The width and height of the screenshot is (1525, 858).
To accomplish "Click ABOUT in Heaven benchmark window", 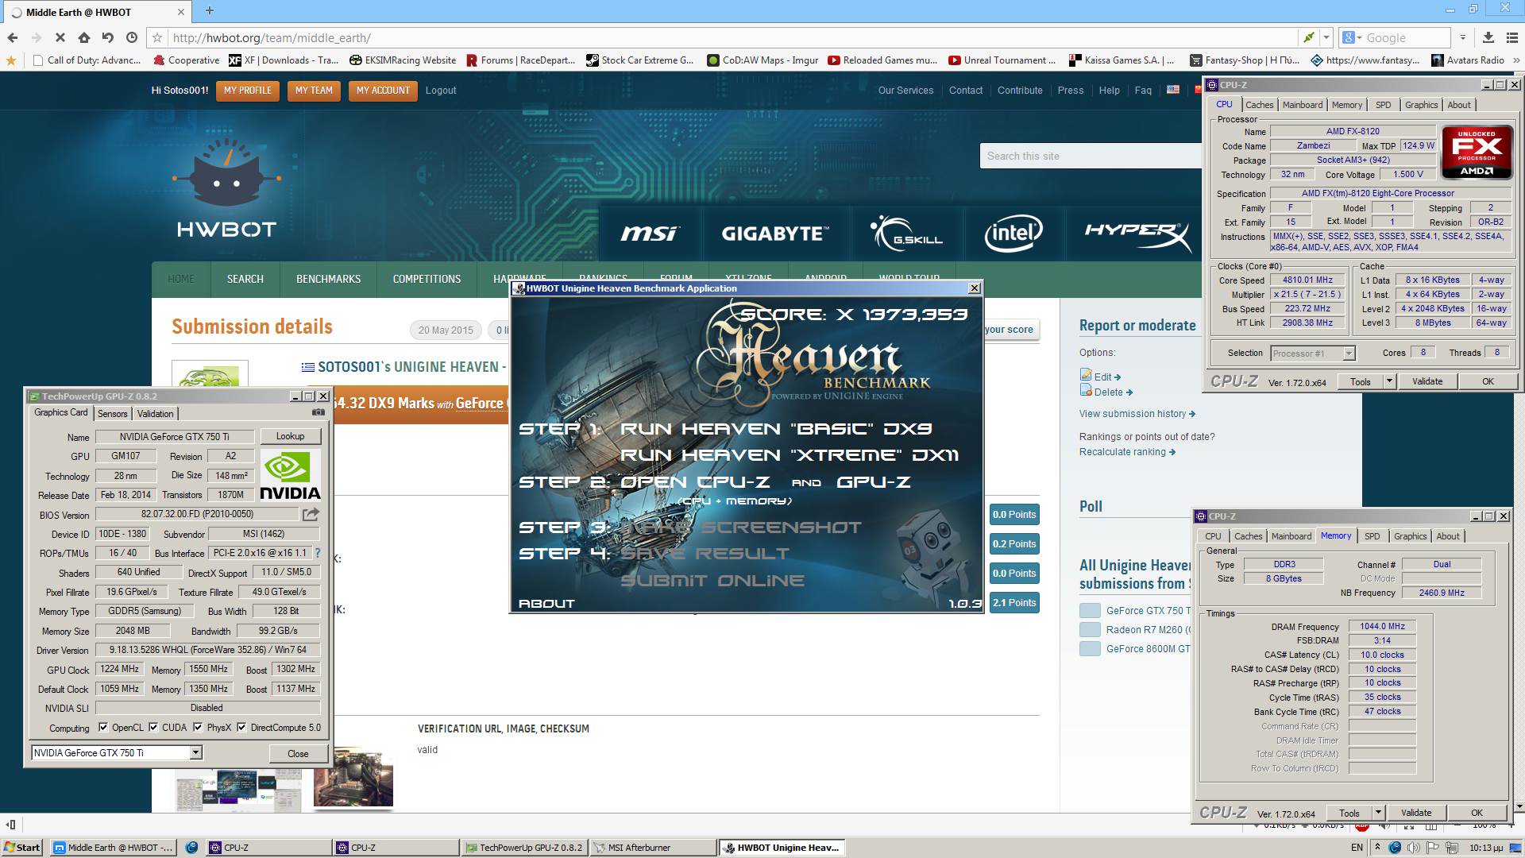I will tap(546, 604).
